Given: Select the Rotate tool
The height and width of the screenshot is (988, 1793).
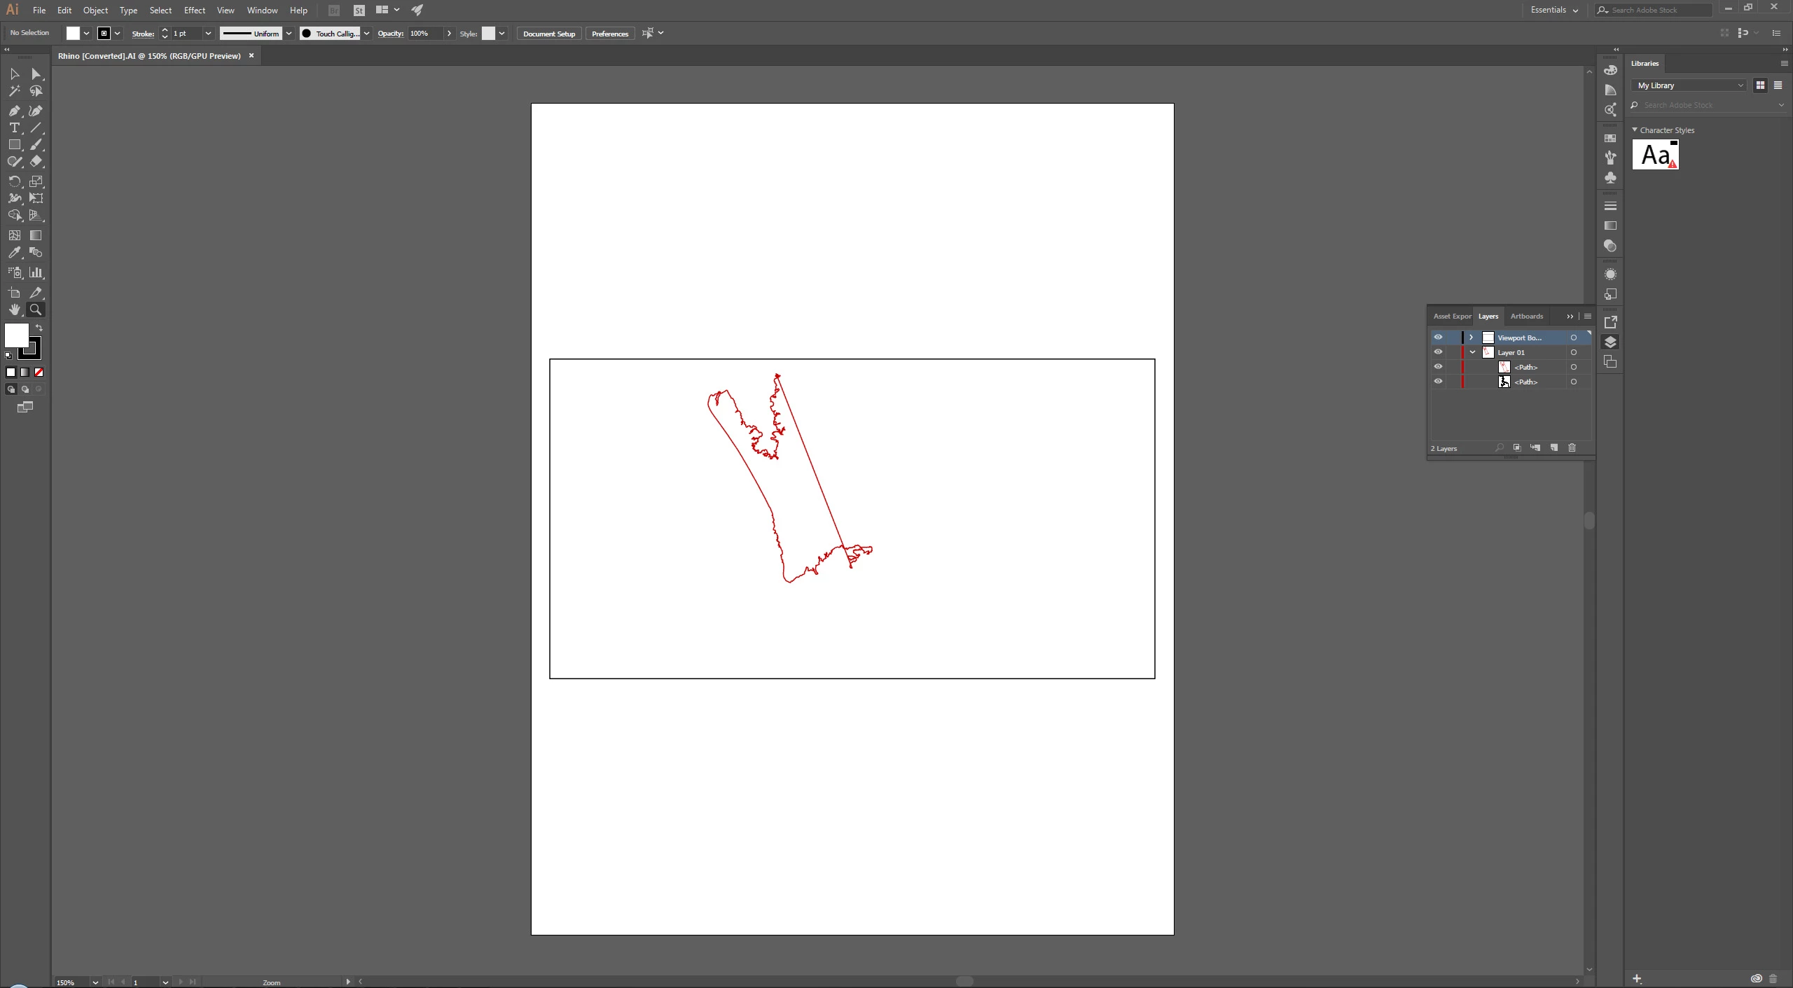Looking at the screenshot, I should [14, 181].
